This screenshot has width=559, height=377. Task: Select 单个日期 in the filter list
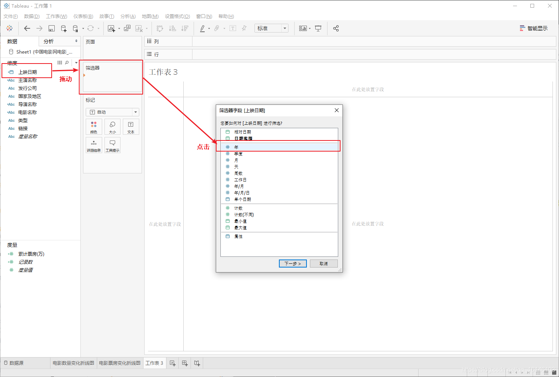click(x=279, y=199)
